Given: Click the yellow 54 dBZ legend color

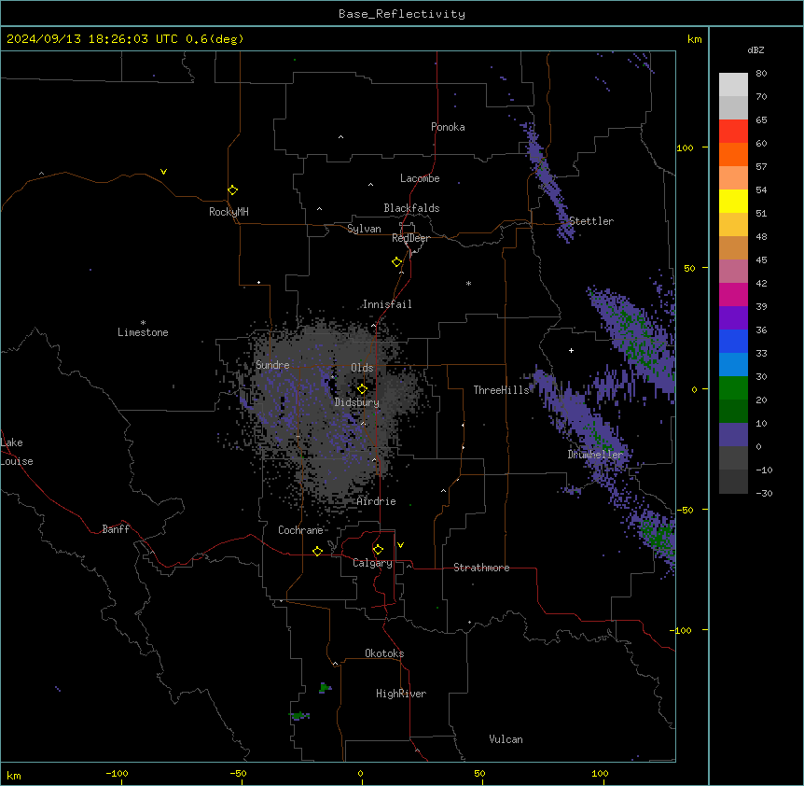Looking at the screenshot, I should click(x=733, y=201).
